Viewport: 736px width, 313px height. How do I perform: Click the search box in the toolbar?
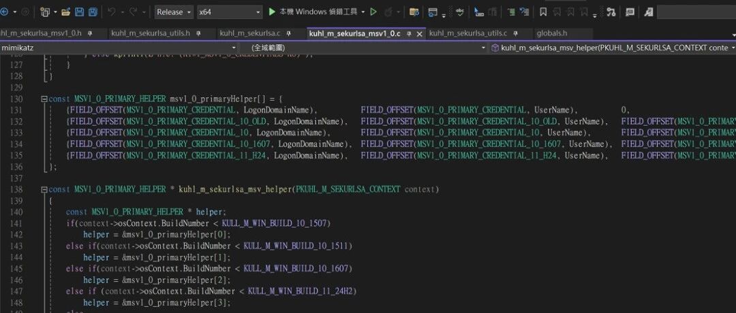click(x=696, y=12)
